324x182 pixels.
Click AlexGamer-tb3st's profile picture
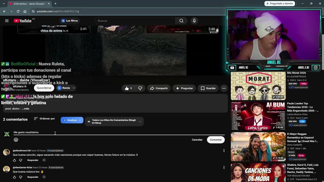6,169
